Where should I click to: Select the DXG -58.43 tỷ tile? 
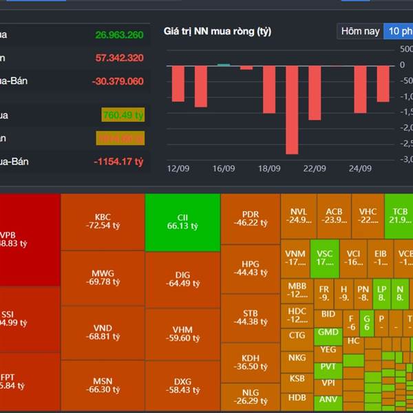click(182, 386)
